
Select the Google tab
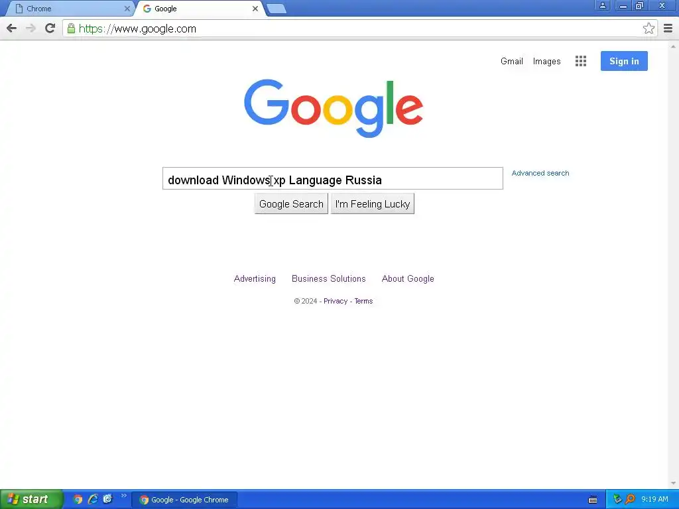point(200,9)
